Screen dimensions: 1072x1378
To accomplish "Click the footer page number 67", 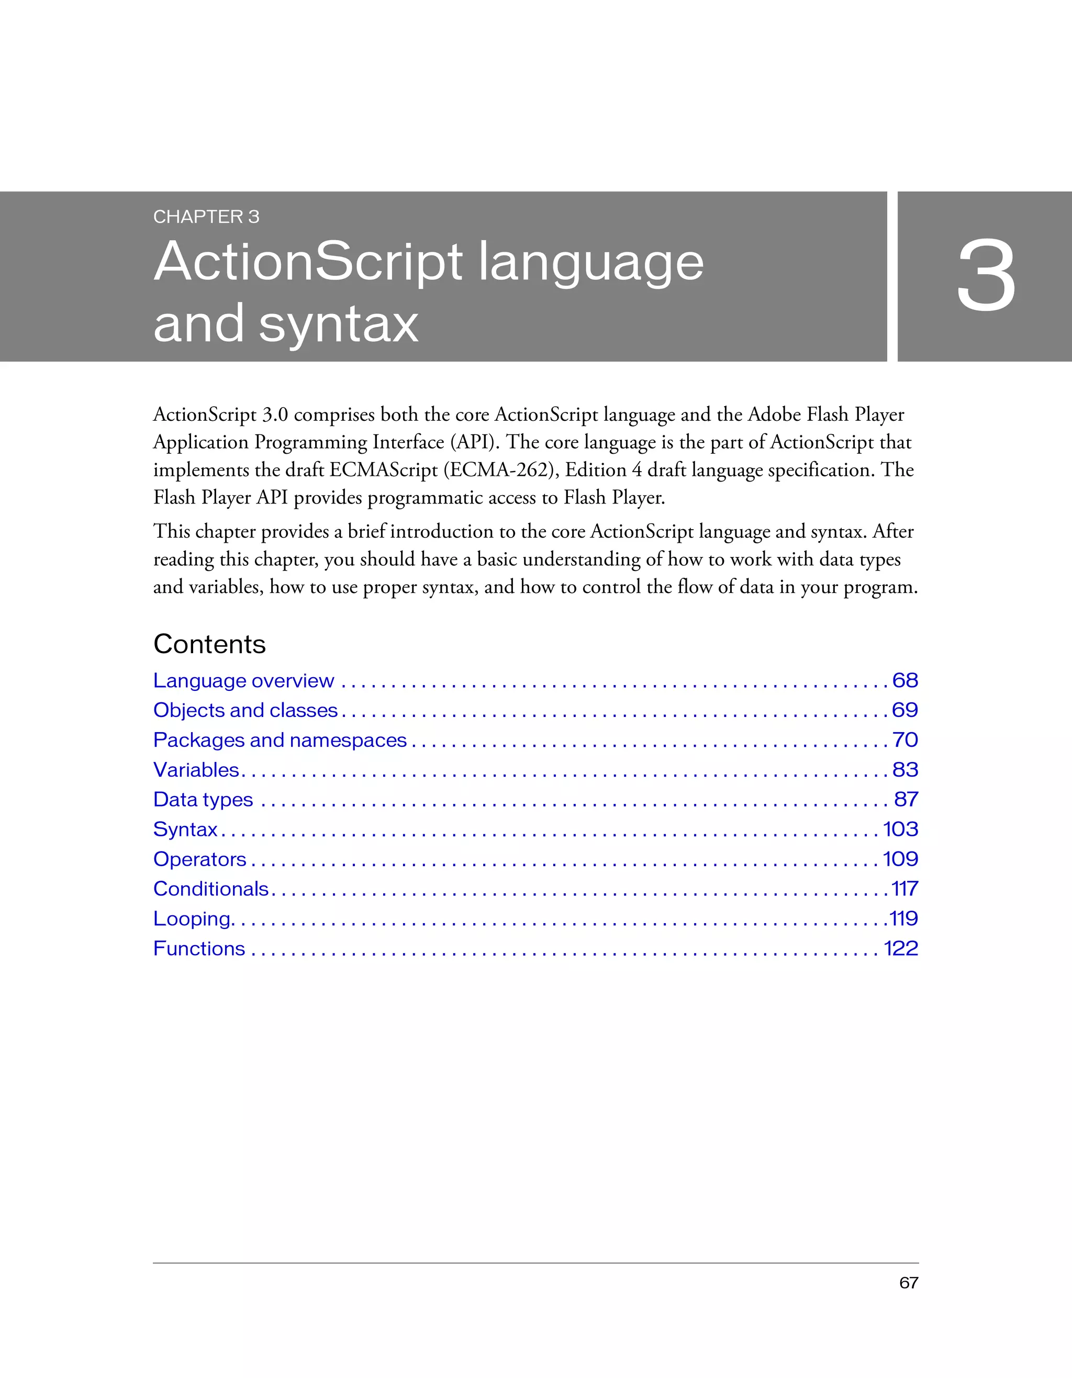I will pos(909,1283).
